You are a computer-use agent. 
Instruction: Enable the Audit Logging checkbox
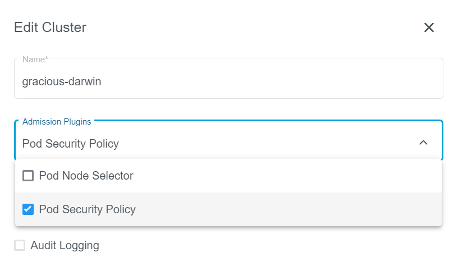20,245
